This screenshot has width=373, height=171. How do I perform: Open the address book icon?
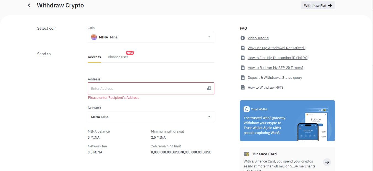click(x=209, y=88)
